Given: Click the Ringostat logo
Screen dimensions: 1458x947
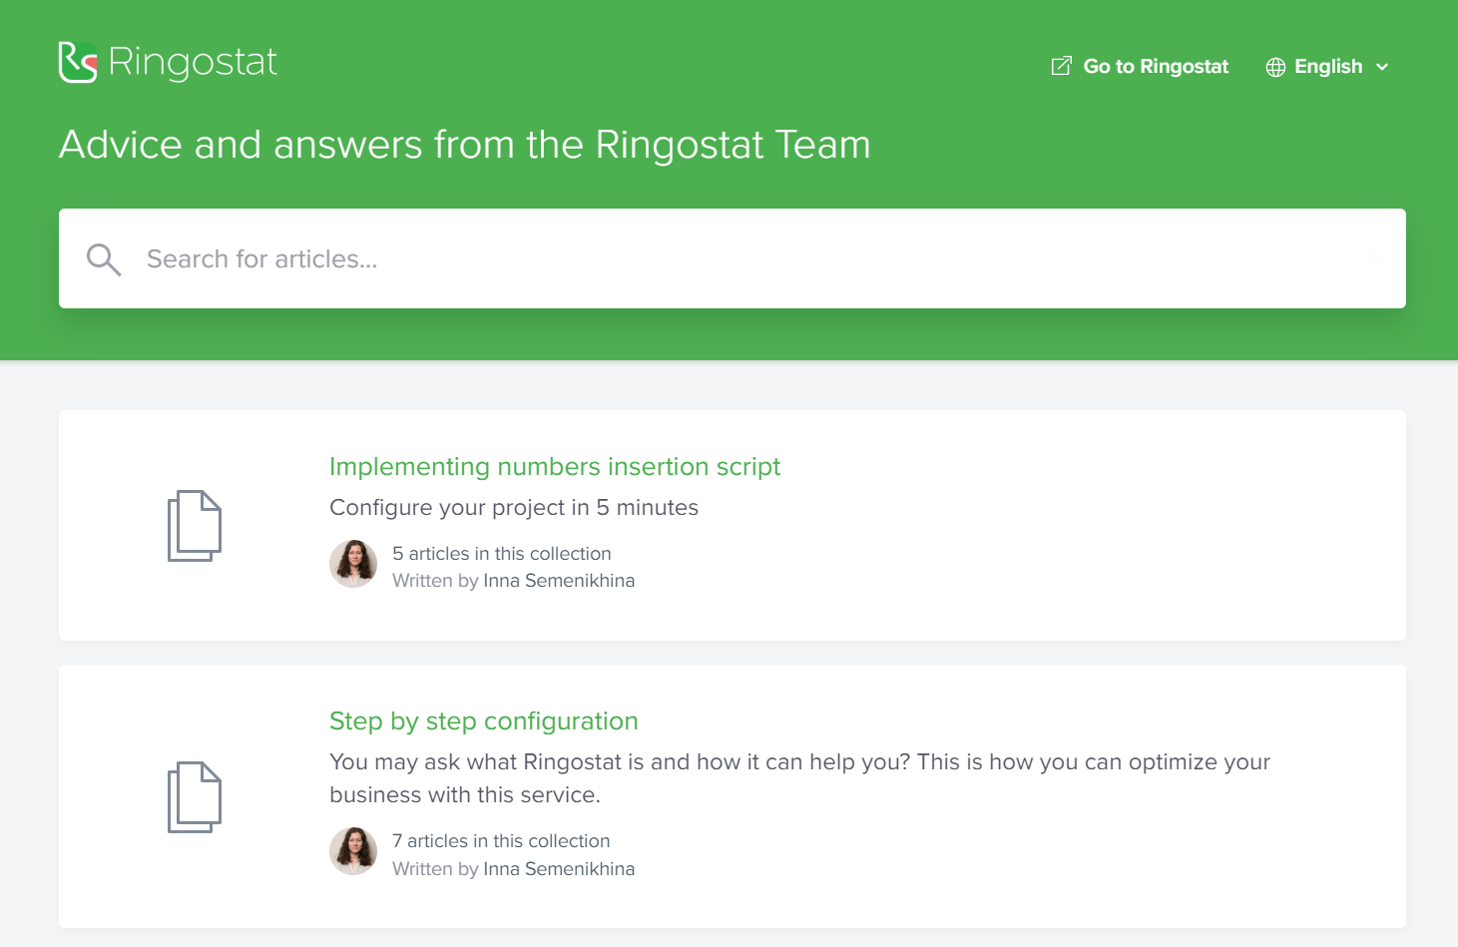Looking at the screenshot, I should coord(168,62).
